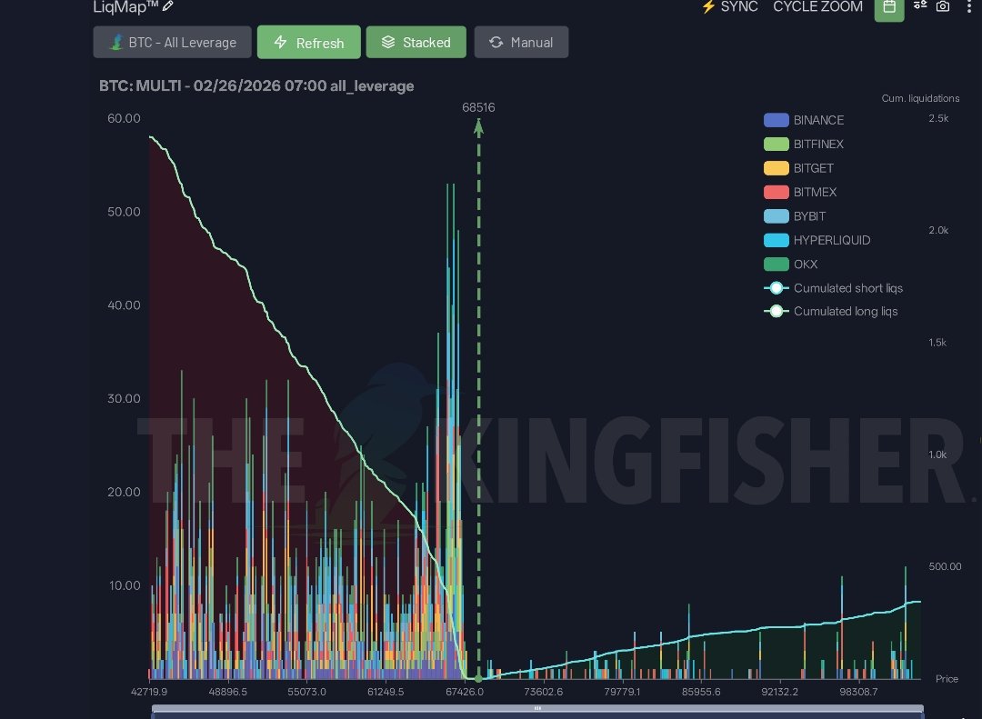Click the 67426.0 price axis label

coord(465,692)
